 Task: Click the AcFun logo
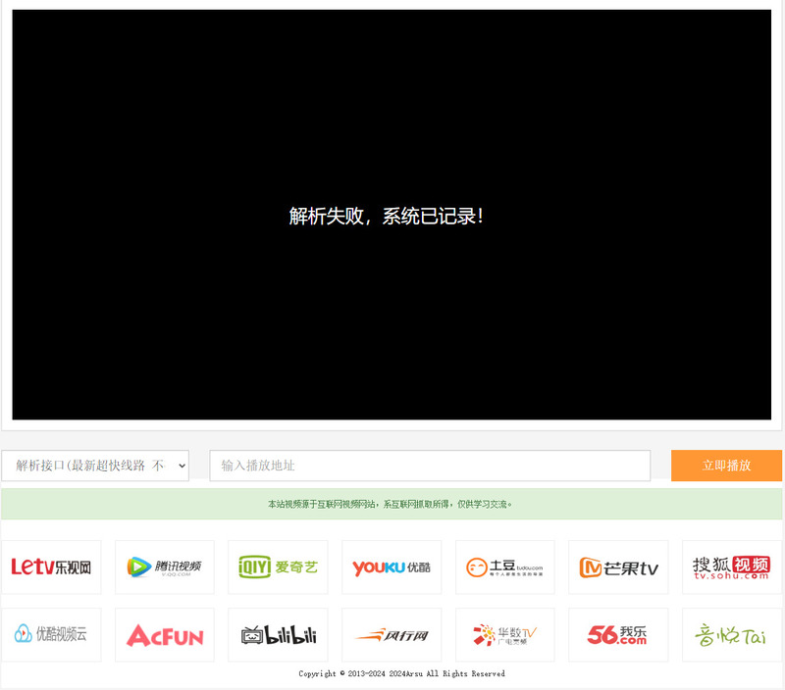(x=165, y=634)
